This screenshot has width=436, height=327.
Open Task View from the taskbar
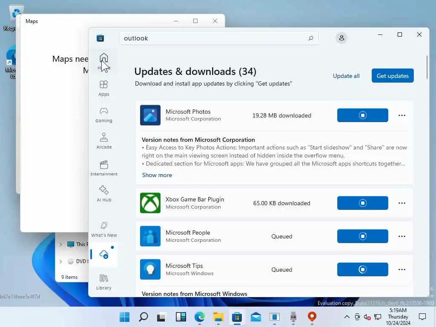point(161,317)
